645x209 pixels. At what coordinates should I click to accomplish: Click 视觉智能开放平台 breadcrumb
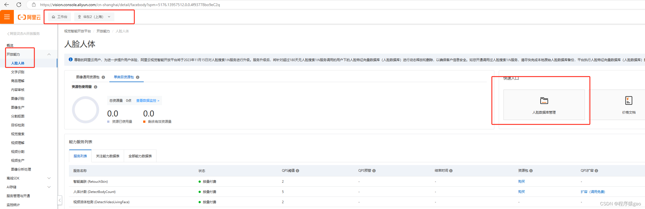[78, 31]
